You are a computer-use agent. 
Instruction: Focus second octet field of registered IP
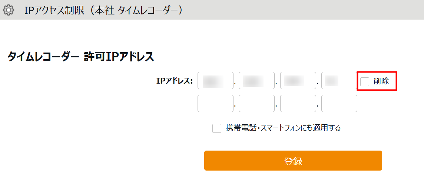tap(256, 81)
